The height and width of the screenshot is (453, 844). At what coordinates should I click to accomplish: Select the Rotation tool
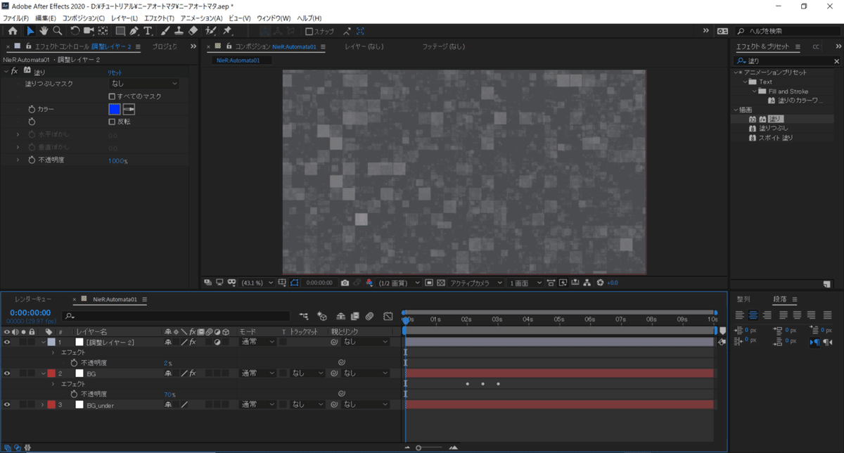(75, 31)
